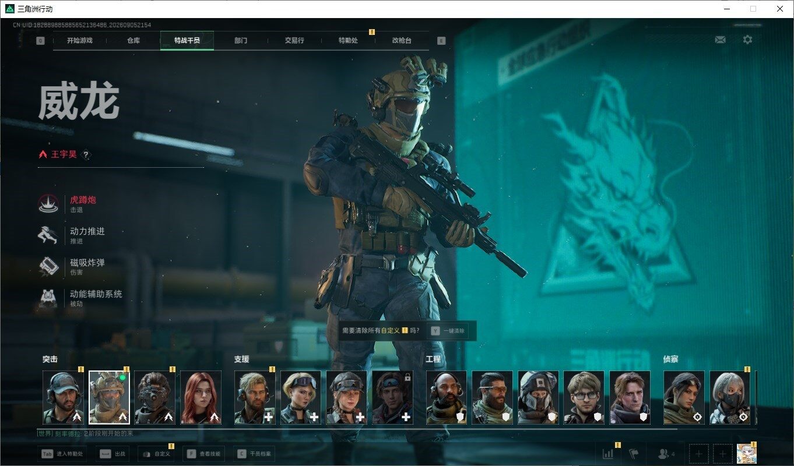Click the 动能辅助系统 skill name

click(96, 294)
